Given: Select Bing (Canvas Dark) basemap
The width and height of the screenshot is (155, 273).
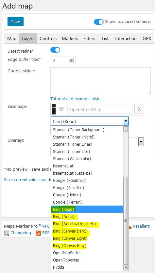Looking at the screenshot, I should point(87,231).
